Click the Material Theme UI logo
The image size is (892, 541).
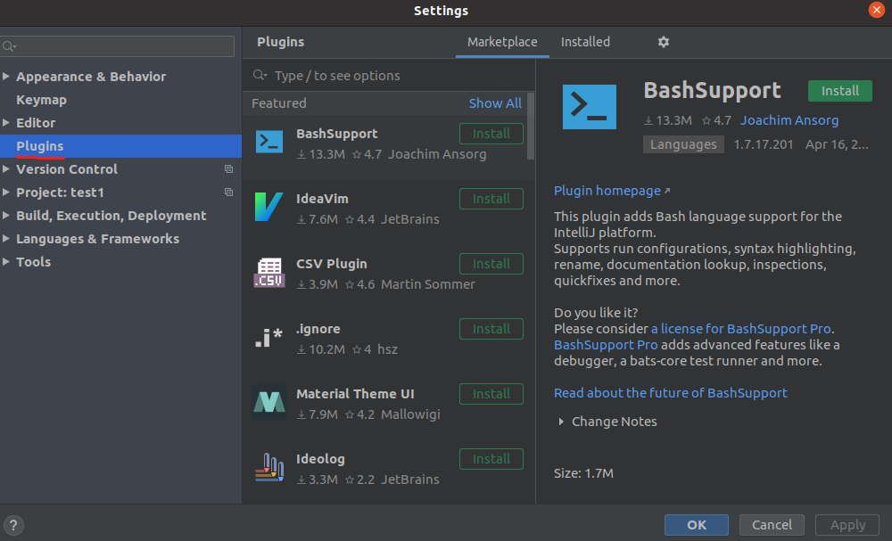269,402
